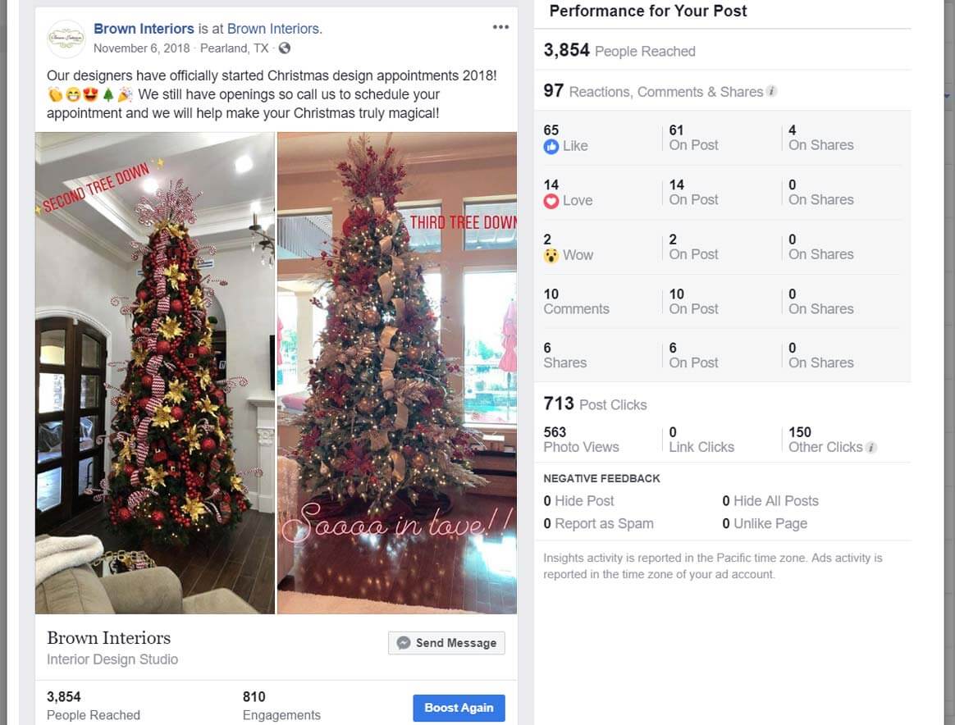Select the Photo Views statistic
This screenshot has width=955, height=725.
tap(581, 440)
